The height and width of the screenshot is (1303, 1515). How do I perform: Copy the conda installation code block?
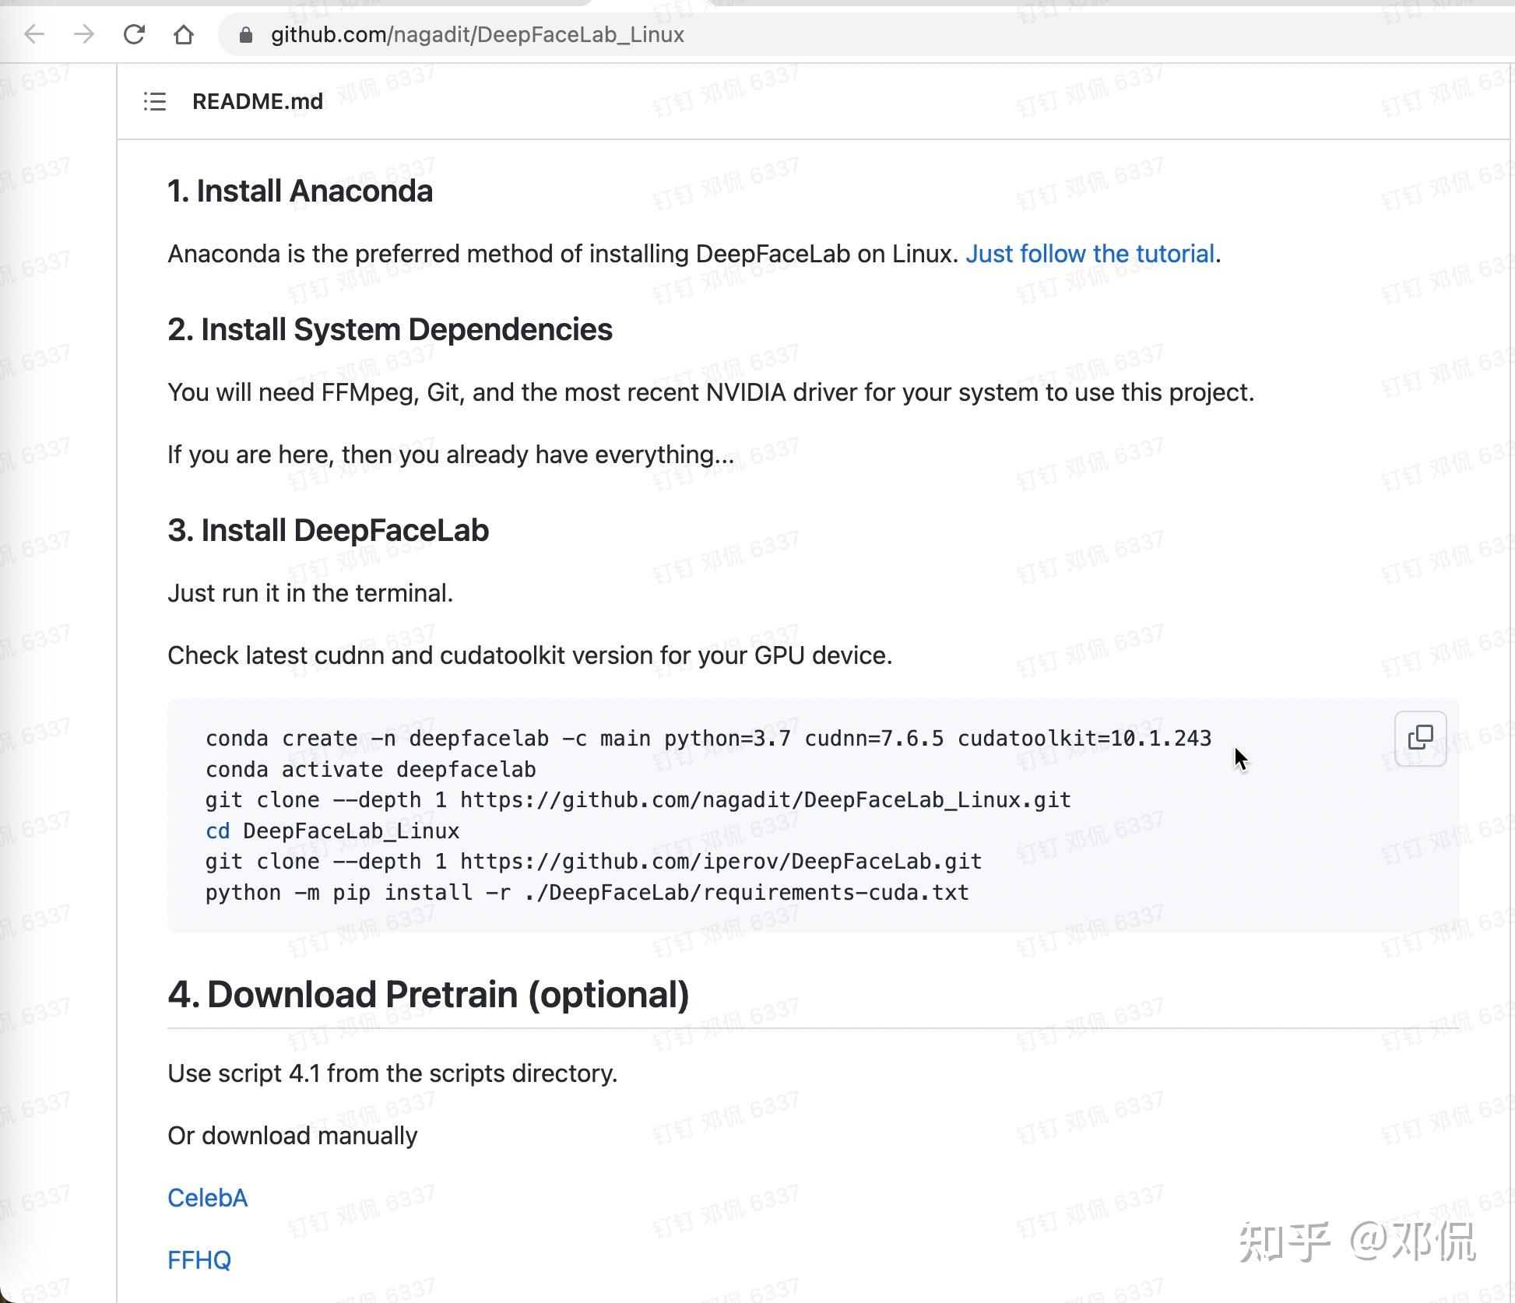click(1420, 737)
